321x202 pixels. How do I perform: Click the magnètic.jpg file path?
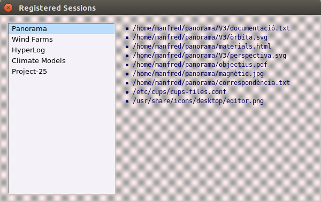click(198, 74)
